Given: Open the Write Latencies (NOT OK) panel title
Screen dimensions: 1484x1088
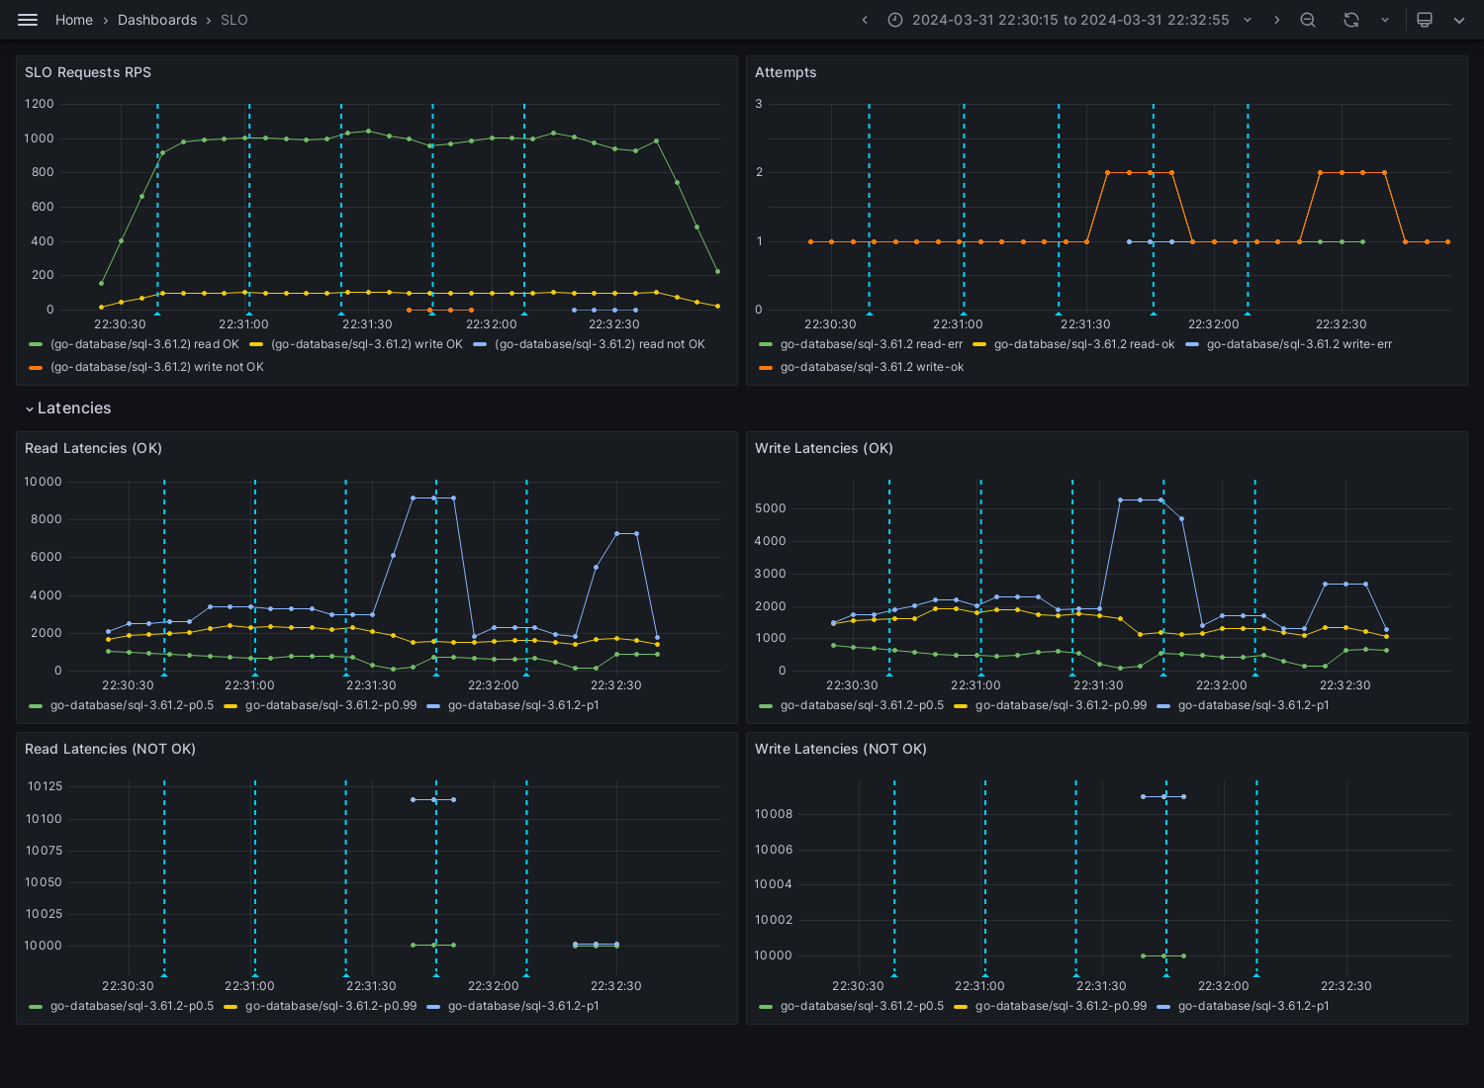Looking at the screenshot, I should coord(841,749).
